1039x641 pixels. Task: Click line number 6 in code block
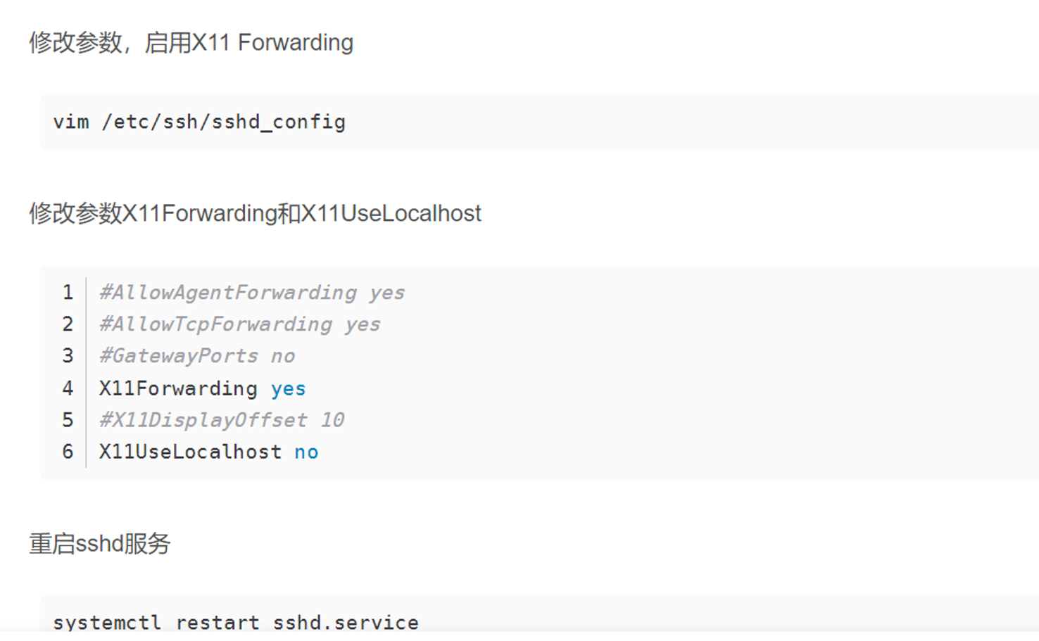click(x=68, y=452)
